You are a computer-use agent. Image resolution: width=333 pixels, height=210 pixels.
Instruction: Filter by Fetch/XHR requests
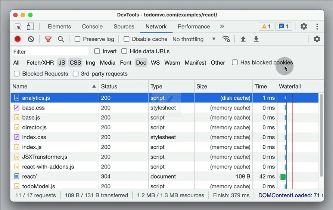point(40,63)
